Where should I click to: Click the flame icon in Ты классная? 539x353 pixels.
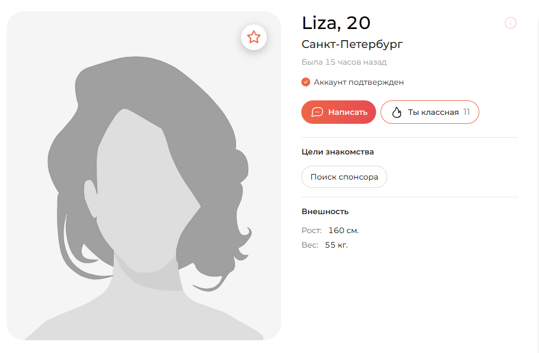pyautogui.click(x=397, y=112)
